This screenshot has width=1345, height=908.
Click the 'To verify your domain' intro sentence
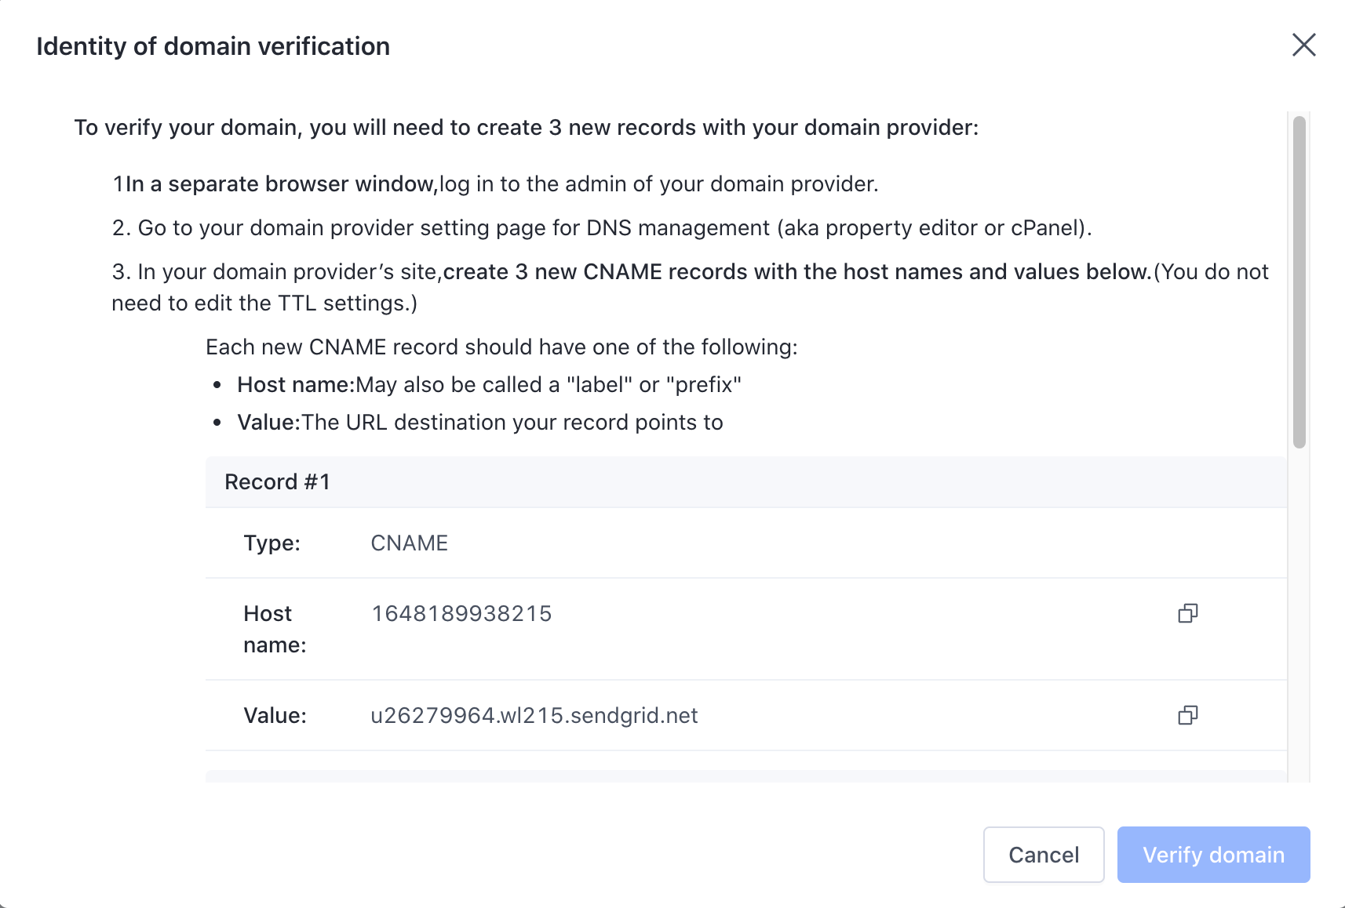coord(526,127)
